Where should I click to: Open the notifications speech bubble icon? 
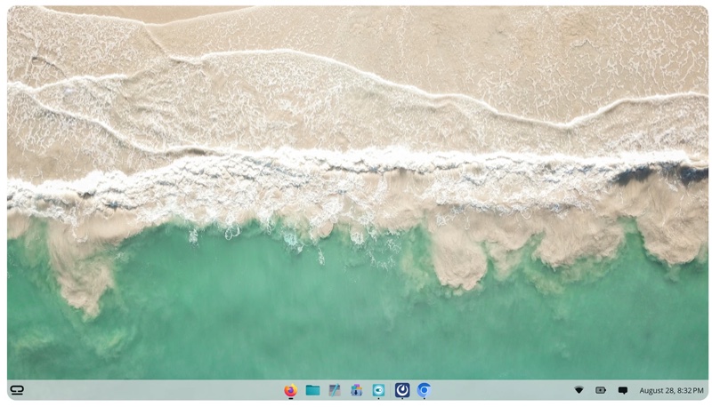[623, 390]
